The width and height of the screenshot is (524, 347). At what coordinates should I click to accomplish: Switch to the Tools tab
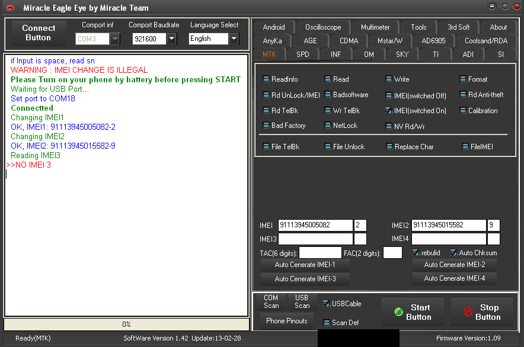pyautogui.click(x=418, y=27)
